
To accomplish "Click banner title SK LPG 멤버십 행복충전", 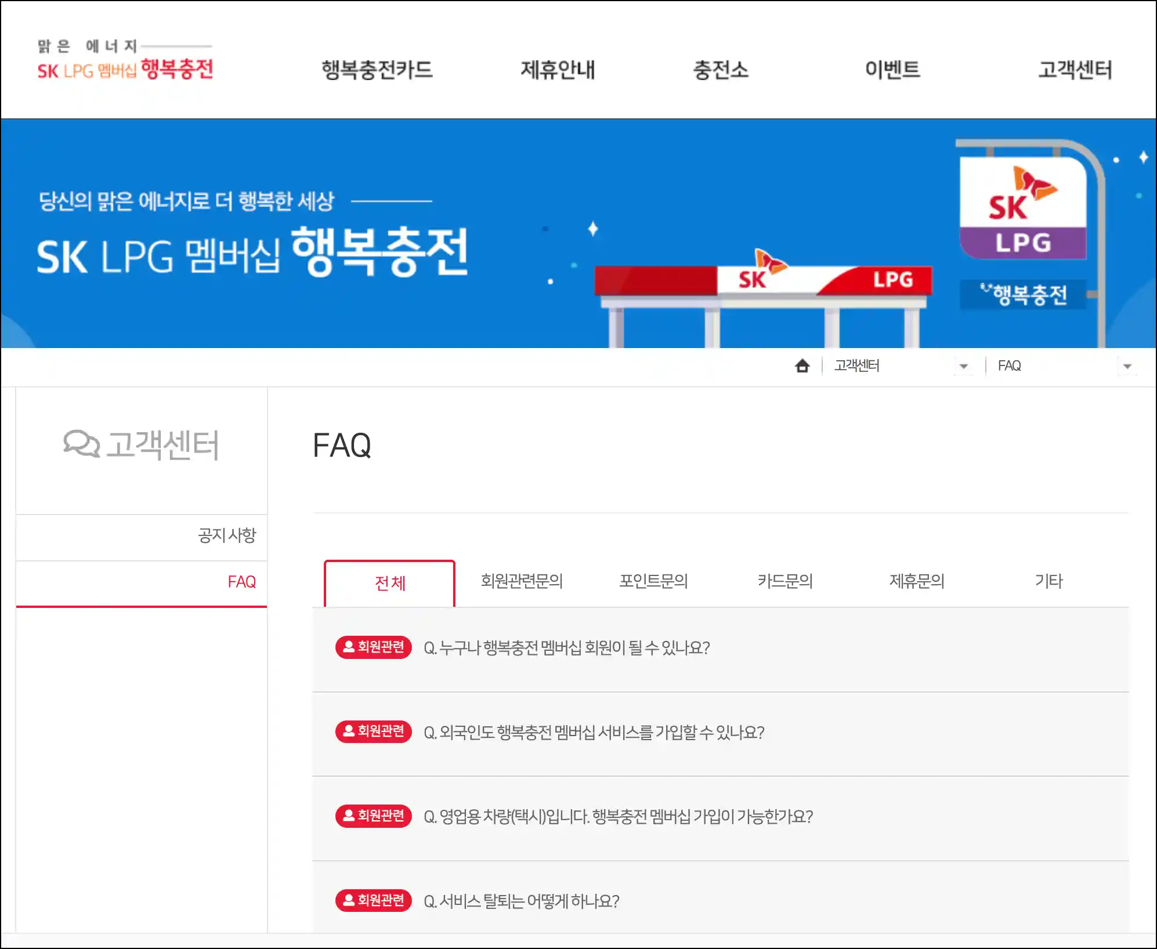I will pos(252,252).
